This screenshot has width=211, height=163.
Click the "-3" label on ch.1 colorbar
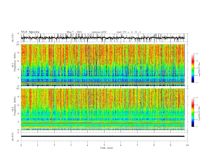point(197,54)
